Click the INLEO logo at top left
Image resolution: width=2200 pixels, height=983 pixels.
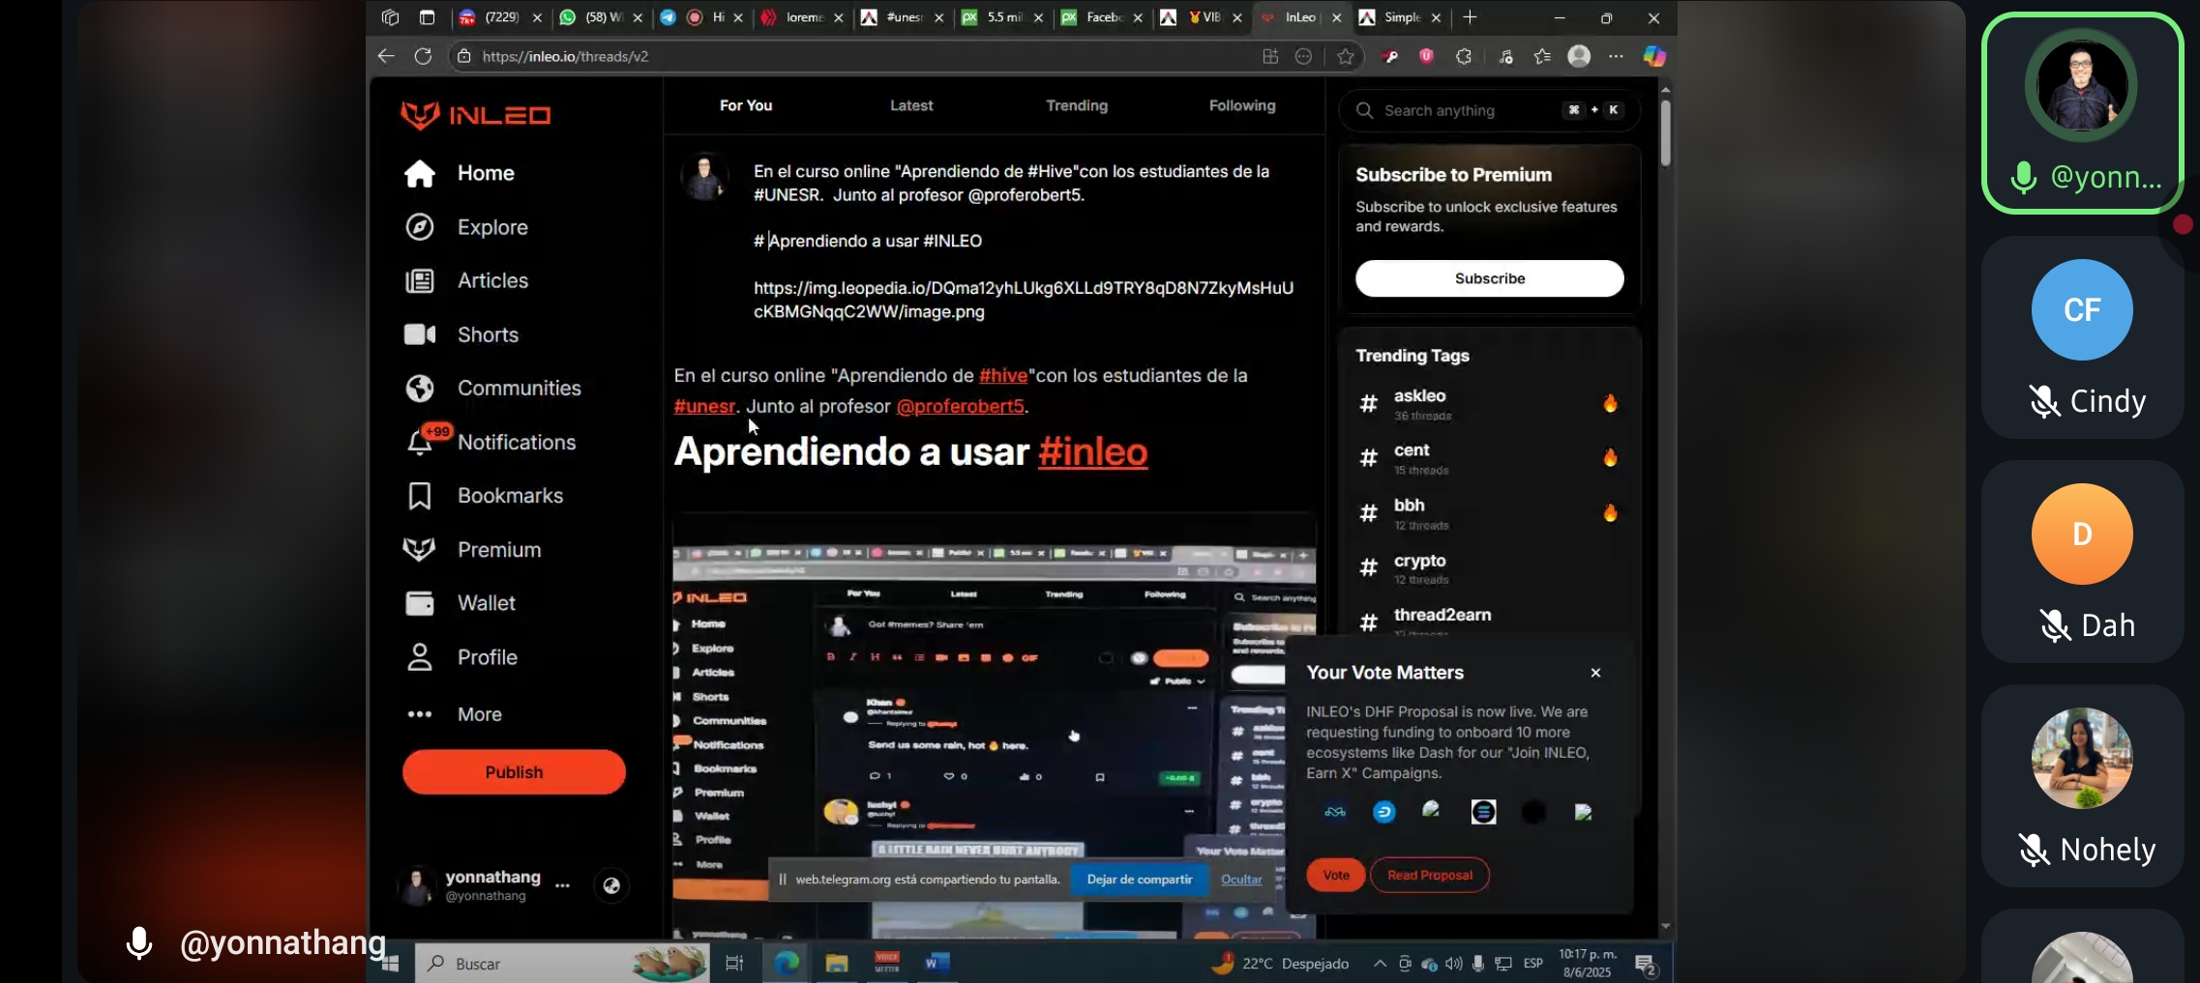point(475,115)
